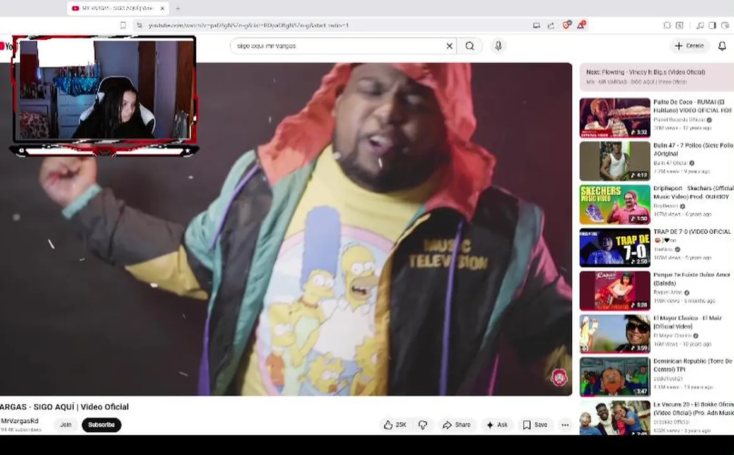Open the Brave Shields icon
The height and width of the screenshot is (455, 734).
tap(566, 25)
